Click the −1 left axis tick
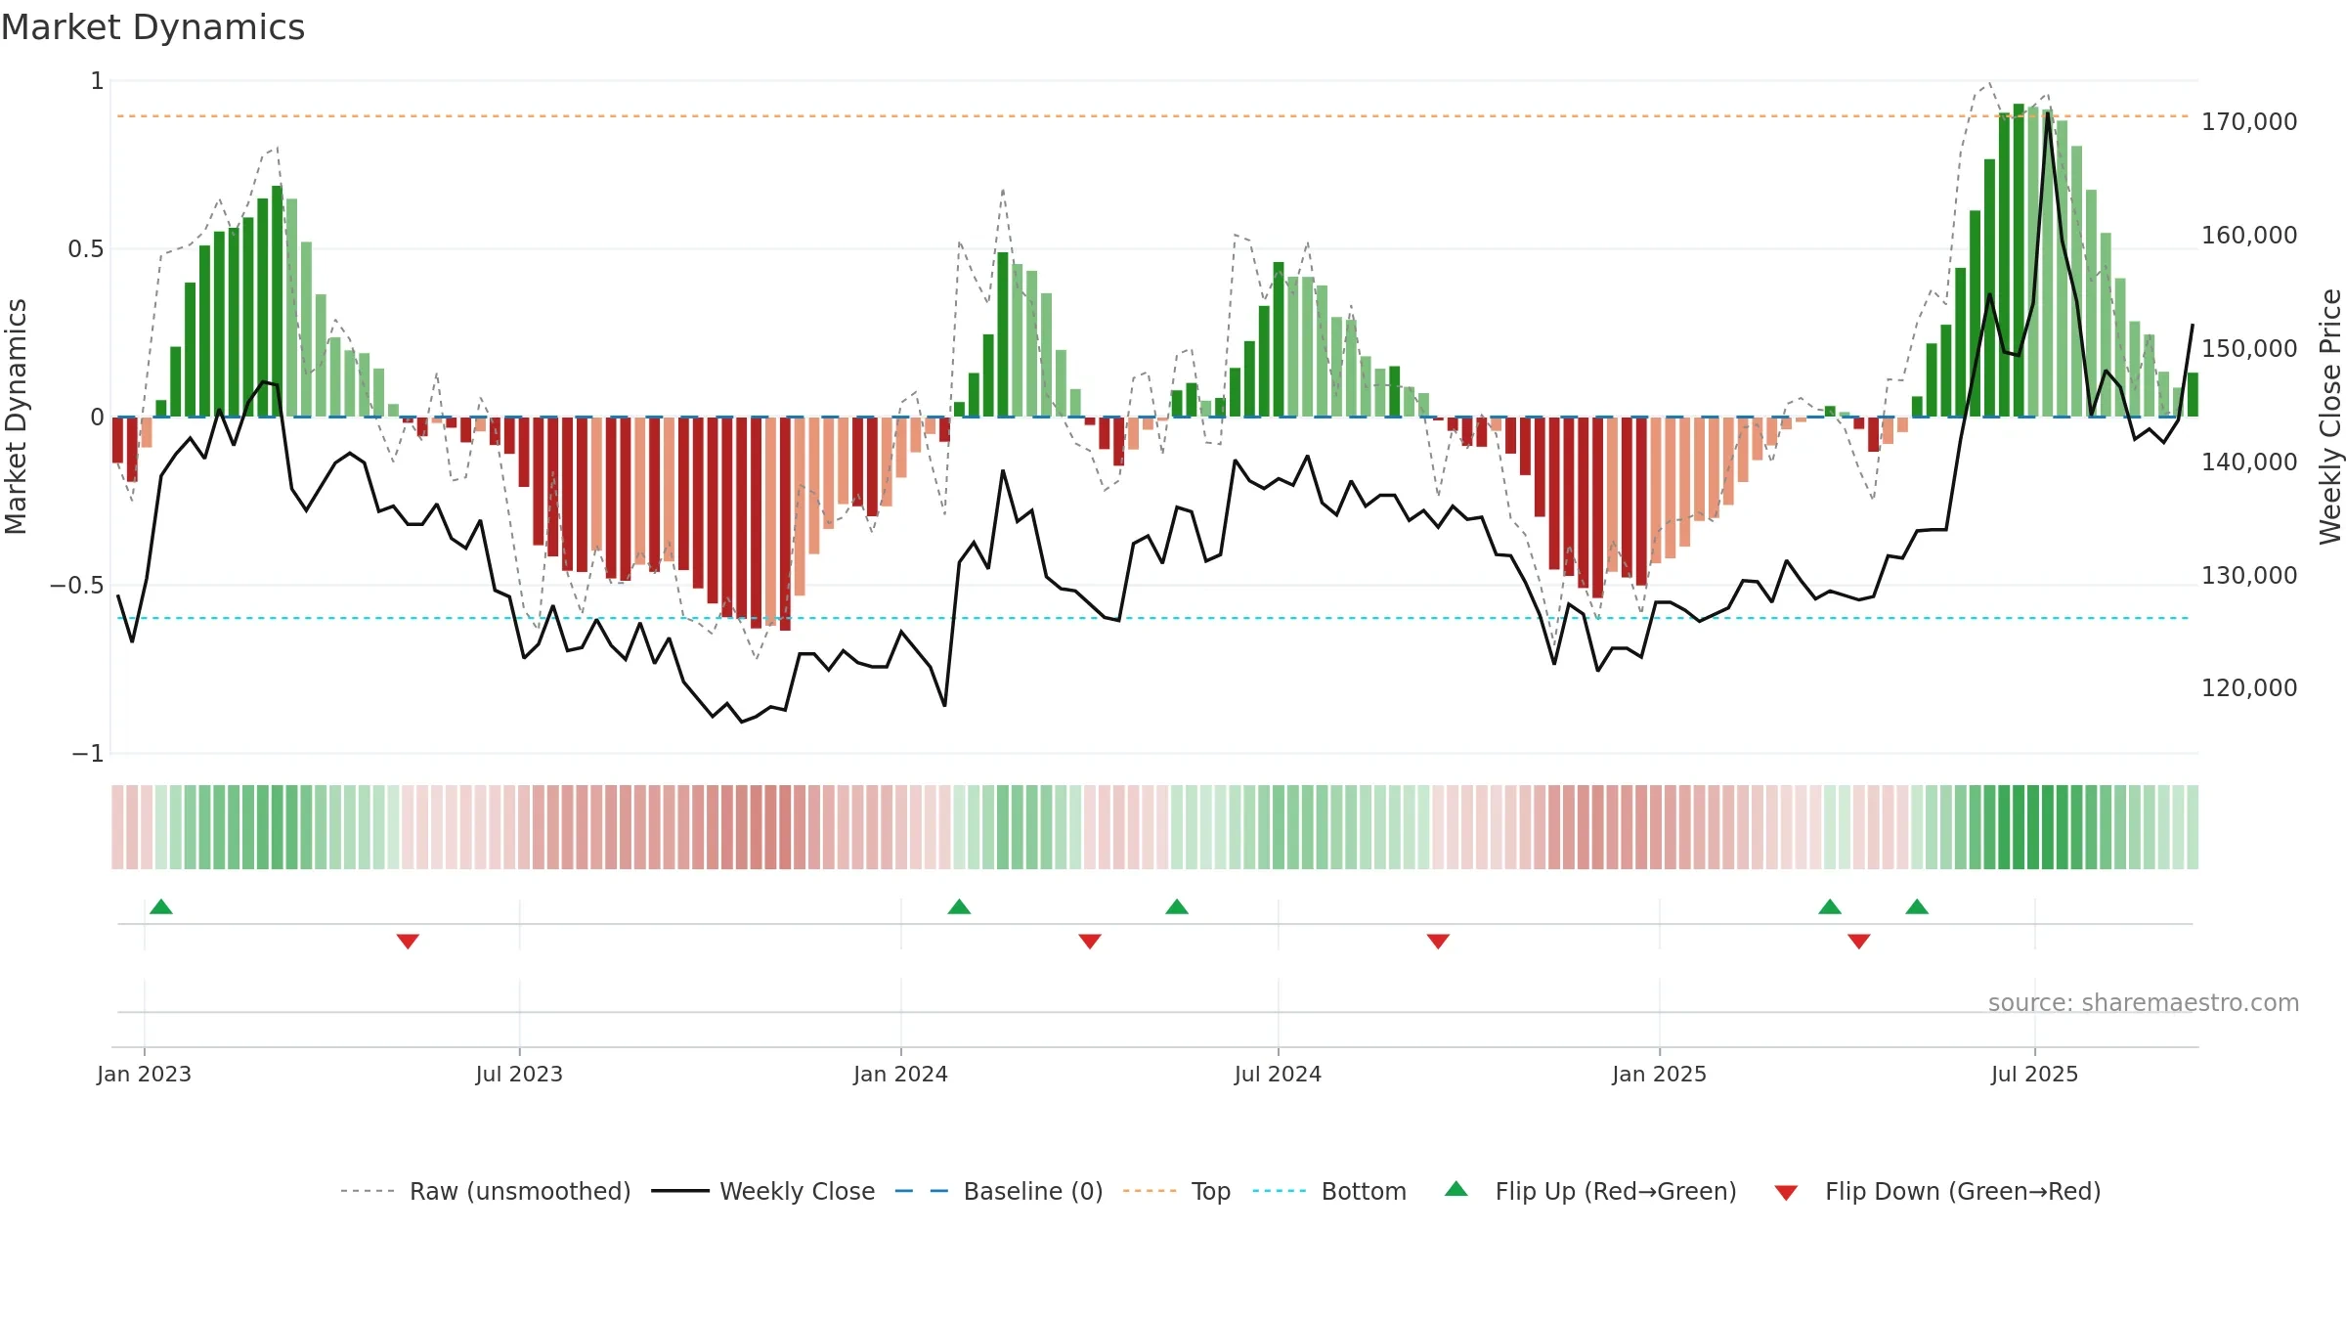The height and width of the screenshot is (1320, 2346). (88, 754)
